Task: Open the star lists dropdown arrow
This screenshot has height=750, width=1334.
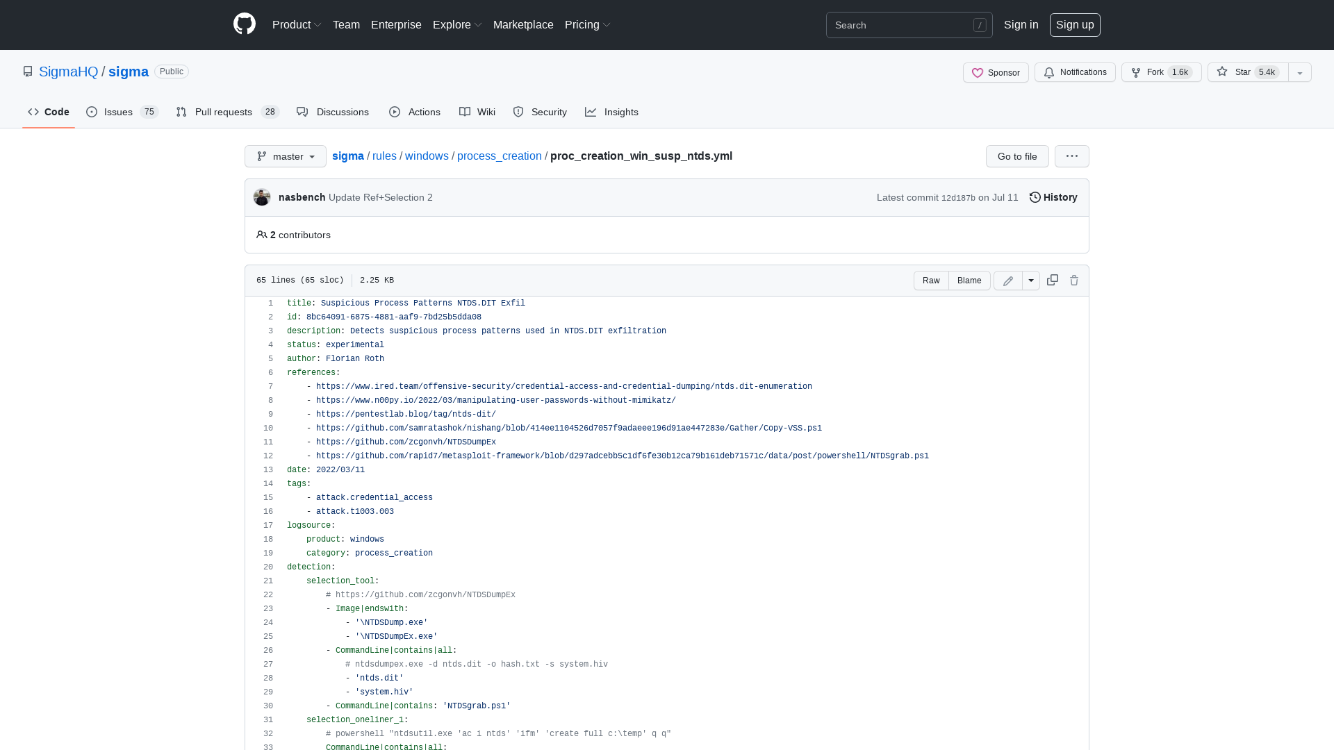Action: (1299, 72)
